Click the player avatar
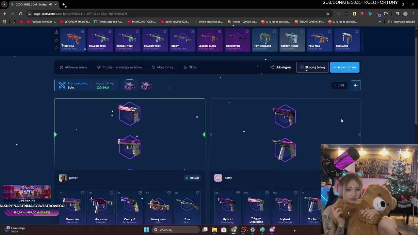The image size is (418, 235). click(x=63, y=178)
